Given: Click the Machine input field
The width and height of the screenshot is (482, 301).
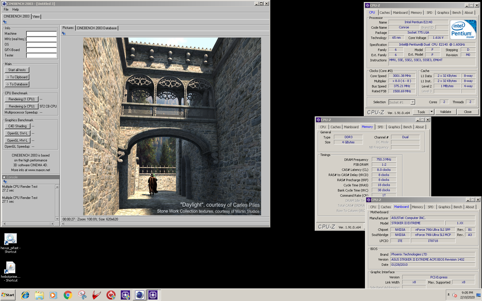Looking at the screenshot, I should [42, 34].
